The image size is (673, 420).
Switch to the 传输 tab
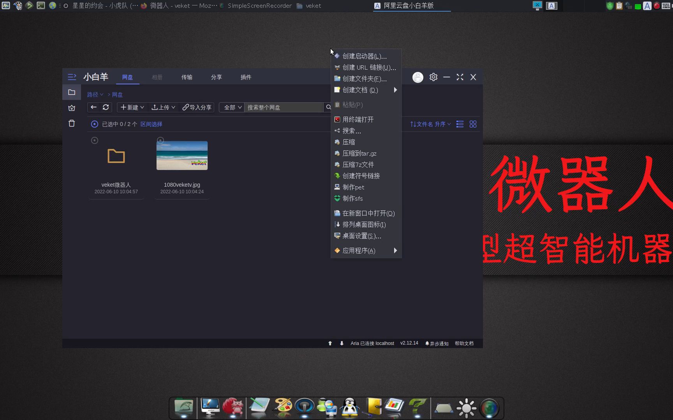[x=187, y=77]
